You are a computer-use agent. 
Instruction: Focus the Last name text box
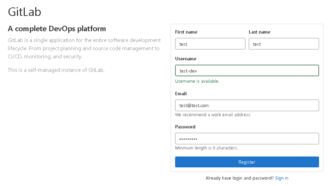pyautogui.click(x=284, y=44)
